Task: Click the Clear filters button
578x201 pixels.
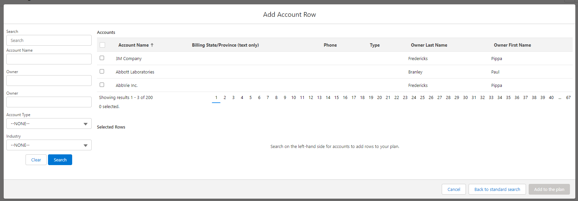Action: (36, 160)
